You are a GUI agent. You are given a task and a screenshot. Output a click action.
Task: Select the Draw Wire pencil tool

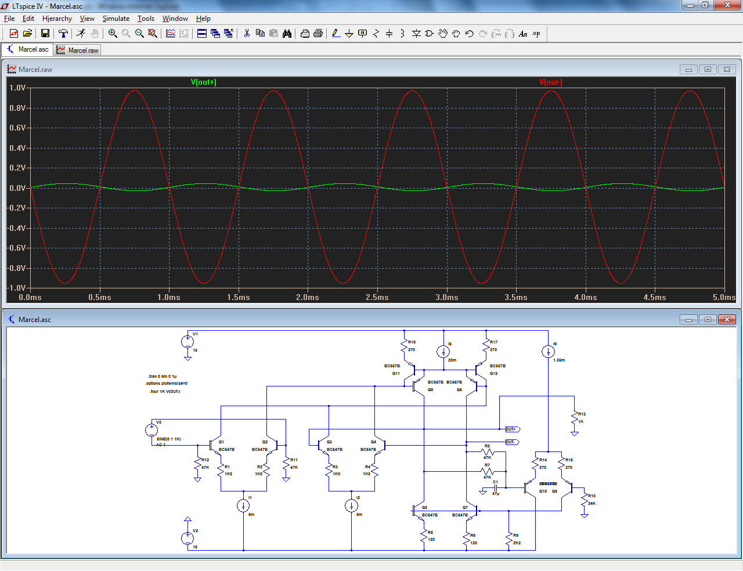point(336,34)
